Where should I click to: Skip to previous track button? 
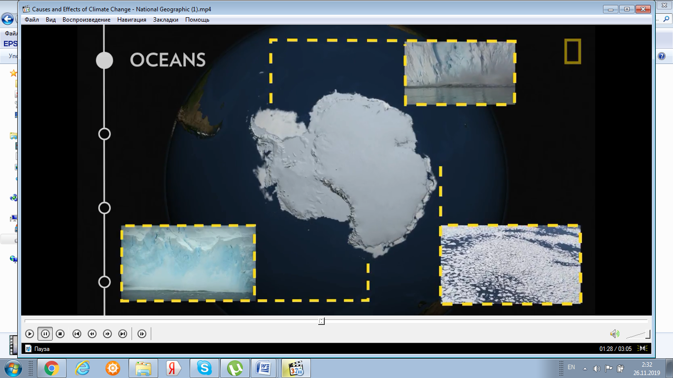[76, 334]
